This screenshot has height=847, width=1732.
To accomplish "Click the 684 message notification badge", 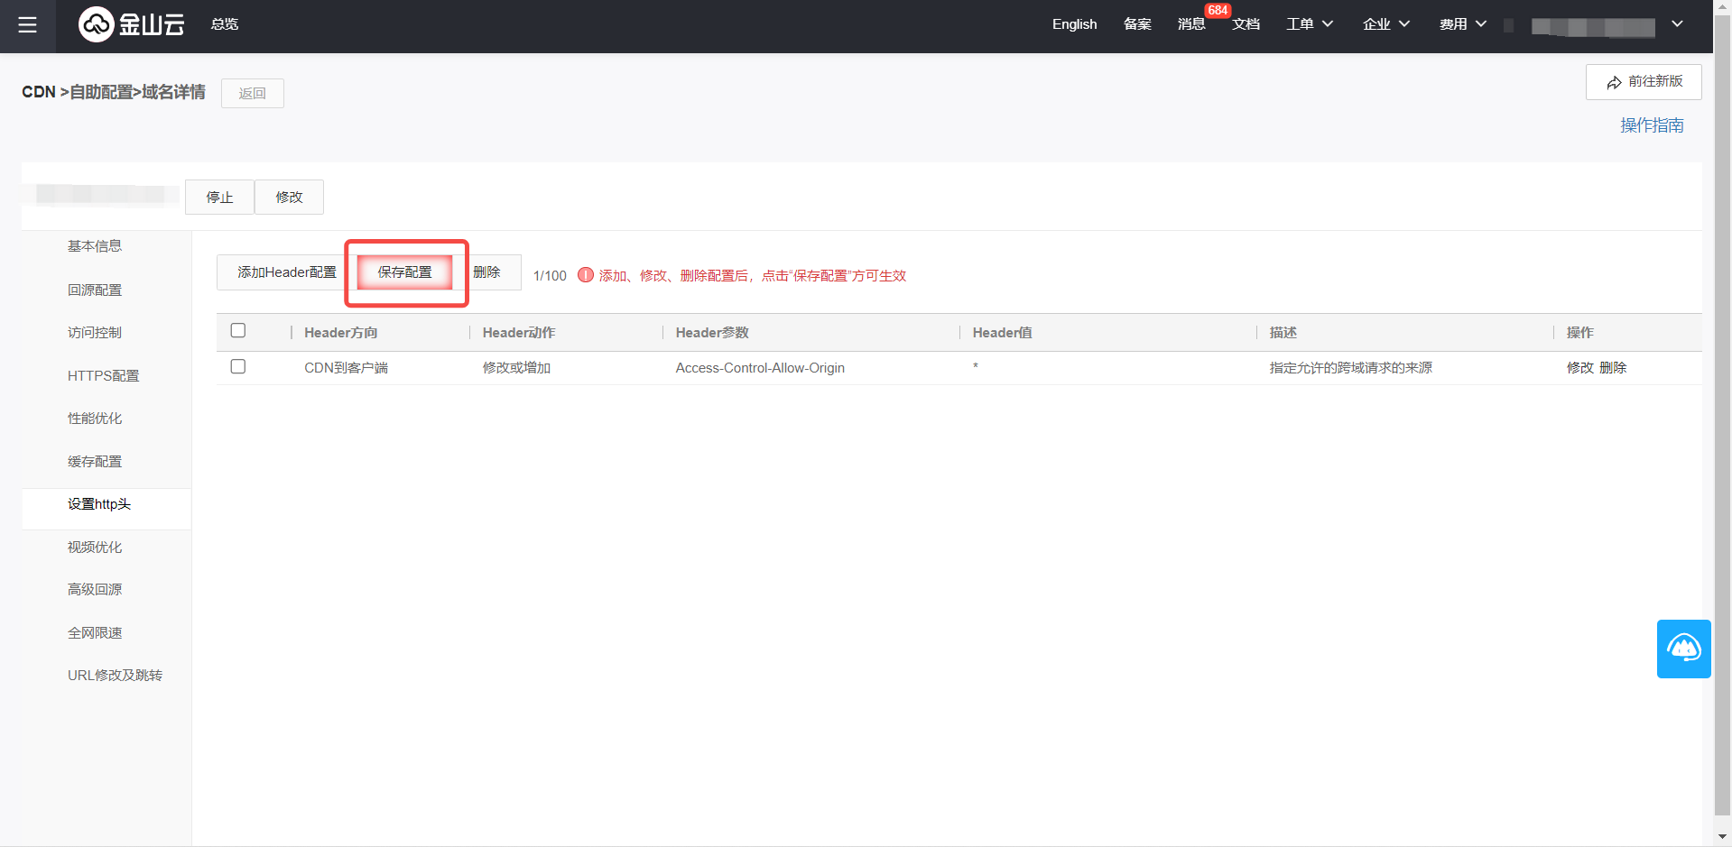I will (x=1217, y=11).
